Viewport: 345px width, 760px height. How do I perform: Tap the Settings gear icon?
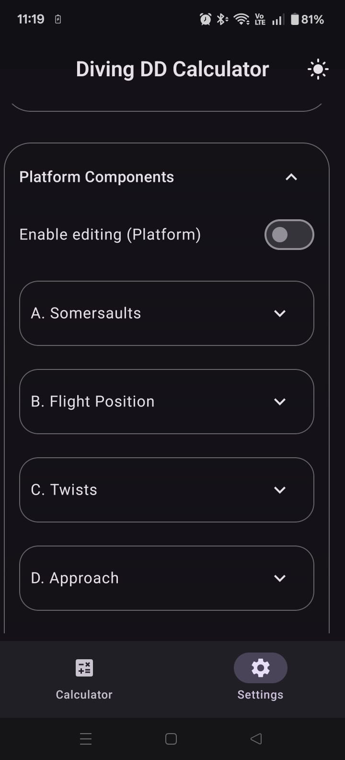260,667
